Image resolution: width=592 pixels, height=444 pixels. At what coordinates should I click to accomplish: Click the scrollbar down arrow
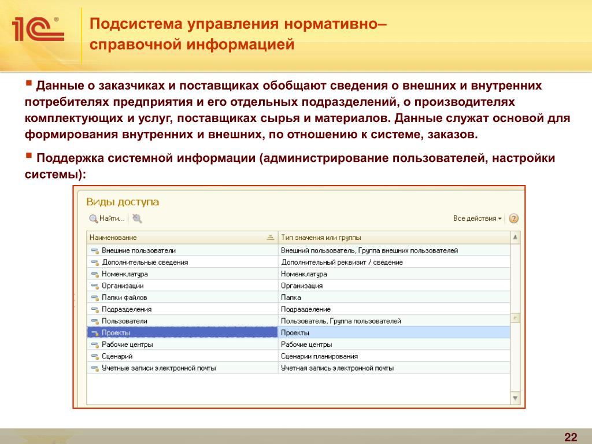(515, 398)
